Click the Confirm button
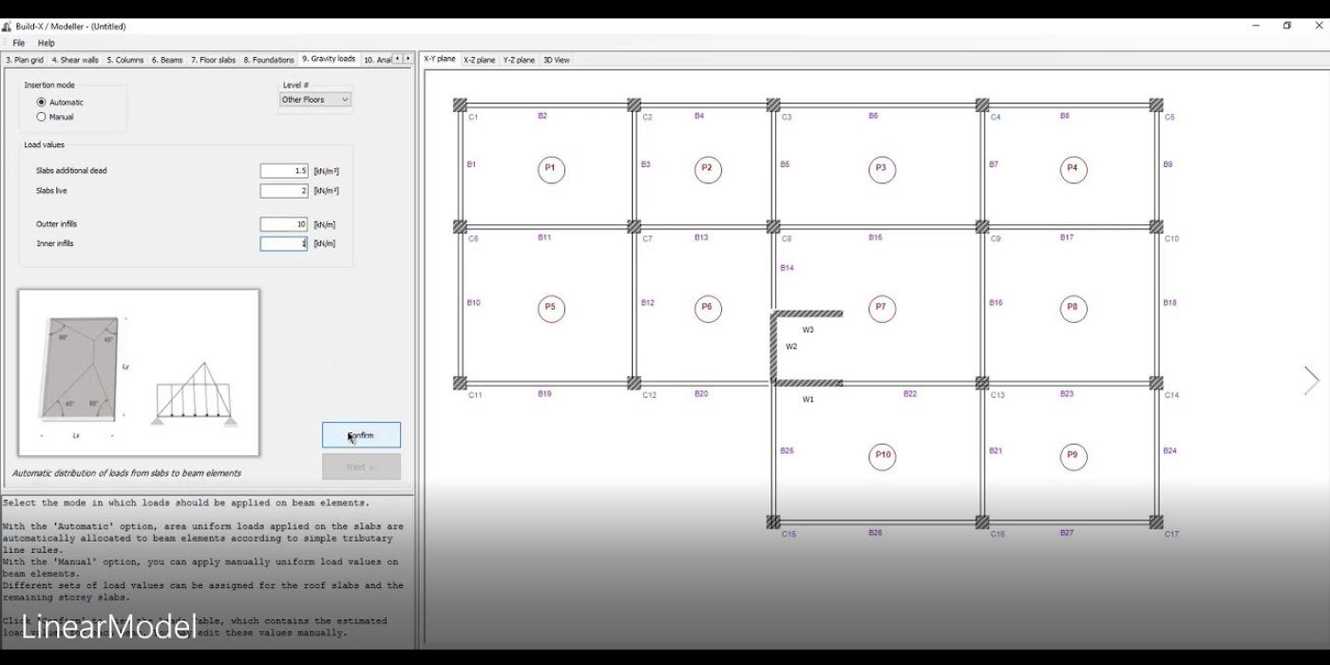 (x=361, y=435)
